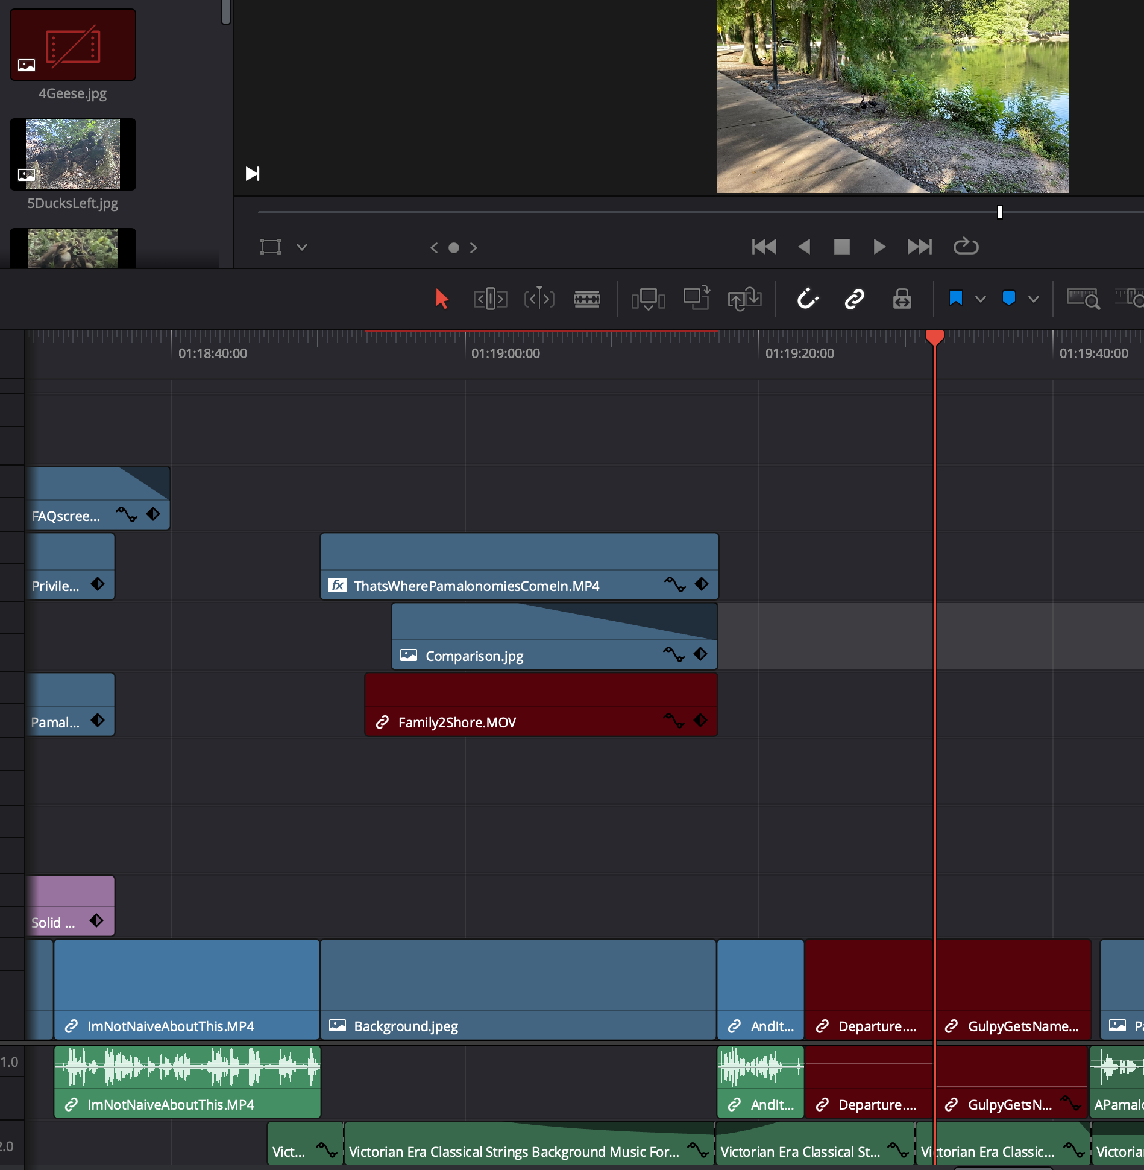Click the source viewer skip-to-end icon
The height and width of the screenshot is (1170, 1144).
pos(253,174)
